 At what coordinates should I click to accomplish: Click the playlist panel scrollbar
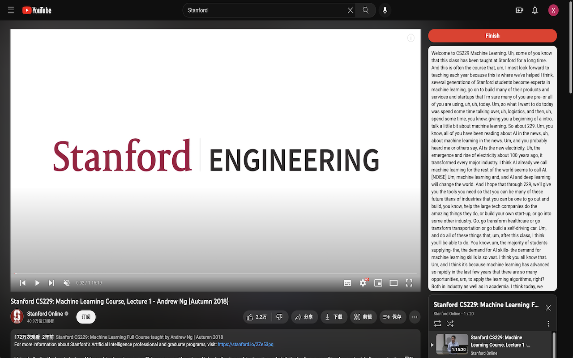(x=555, y=345)
